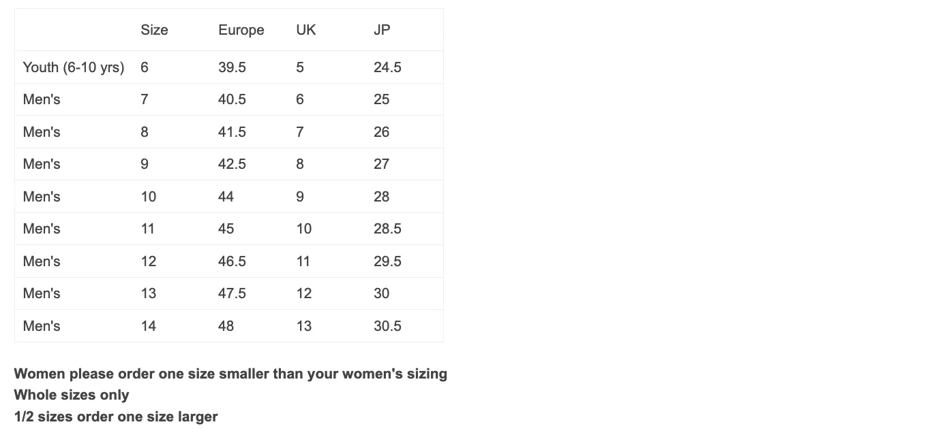Select the UK column header

(306, 30)
